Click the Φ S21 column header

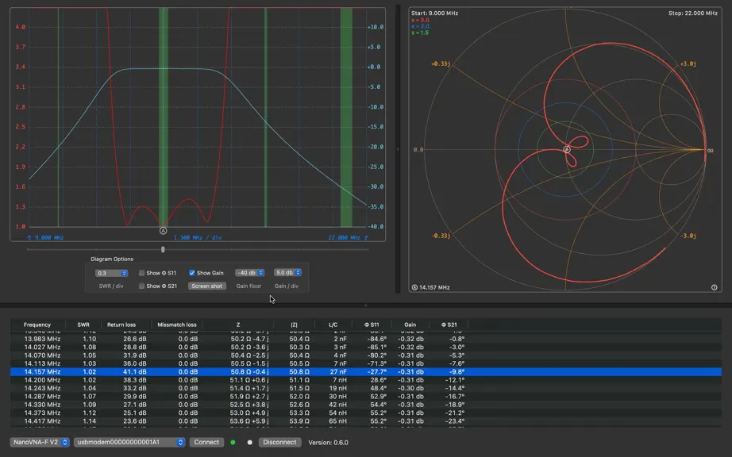(449, 325)
